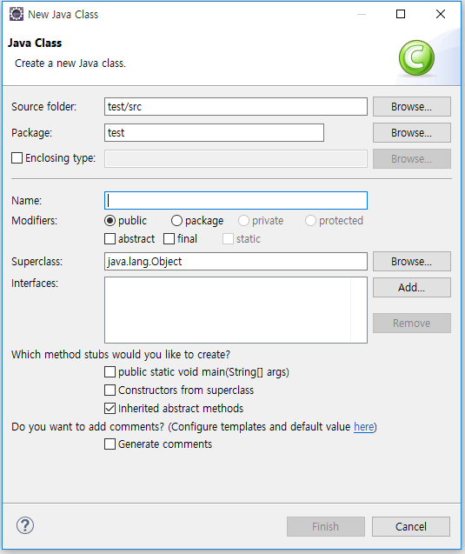Click 'New Java Class' title bar text
The image size is (465, 554).
[x=63, y=15]
